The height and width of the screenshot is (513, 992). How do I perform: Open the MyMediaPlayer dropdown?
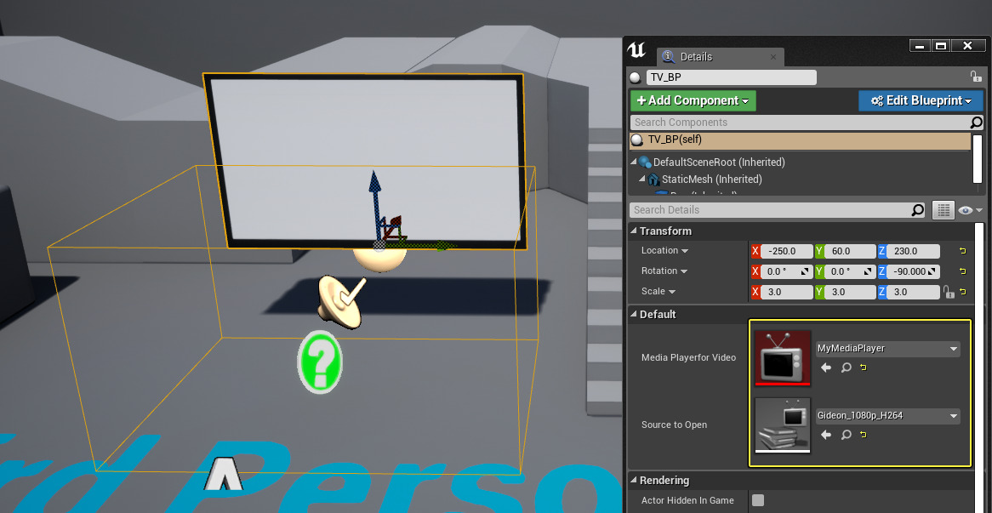tap(954, 348)
